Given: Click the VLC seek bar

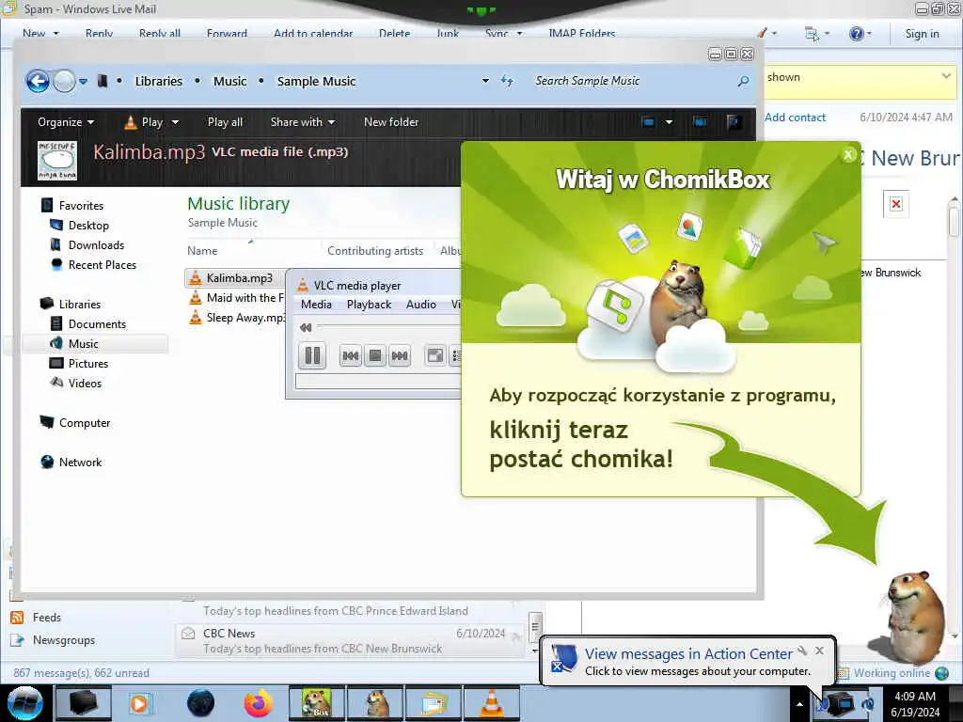Looking at the screenshot, I should [x=390, y=326].
